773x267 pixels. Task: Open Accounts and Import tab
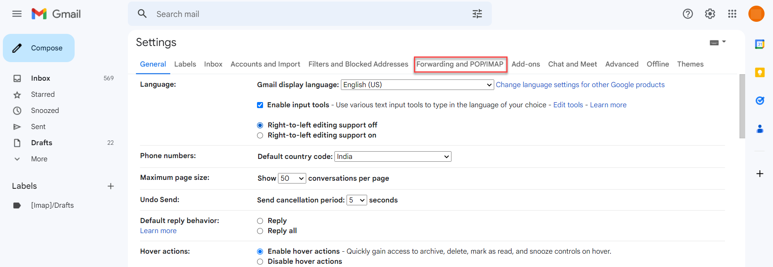pos(265,64)
